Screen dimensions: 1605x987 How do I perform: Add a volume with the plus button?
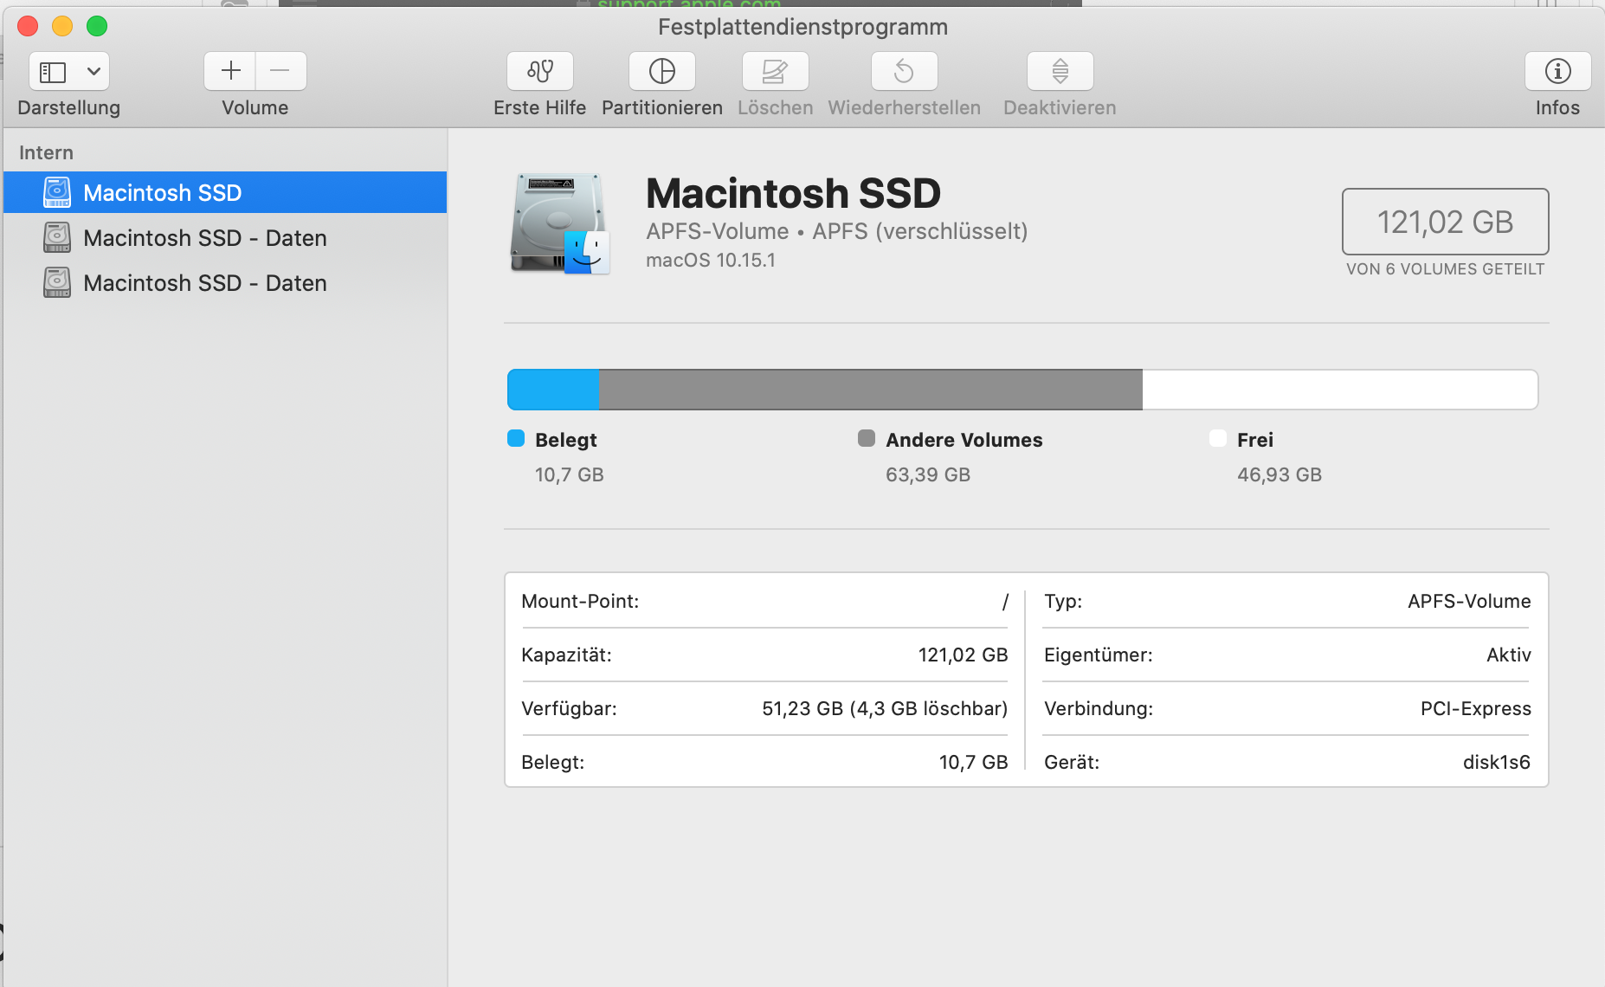click(230, 71)
